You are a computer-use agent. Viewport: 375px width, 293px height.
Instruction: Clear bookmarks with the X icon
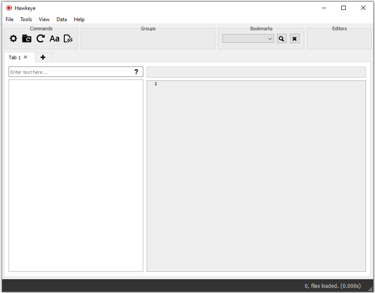click(294, 38)
